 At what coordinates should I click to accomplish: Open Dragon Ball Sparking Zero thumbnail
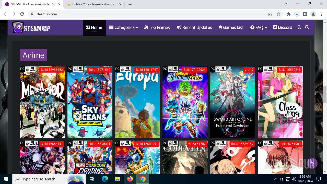[185, 102]
